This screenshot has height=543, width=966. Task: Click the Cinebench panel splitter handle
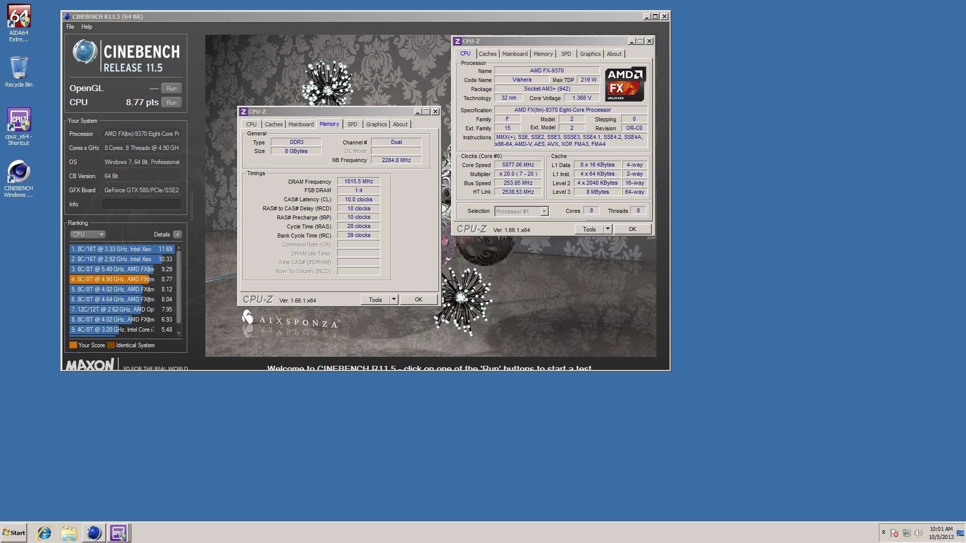(x=191, y=205)
